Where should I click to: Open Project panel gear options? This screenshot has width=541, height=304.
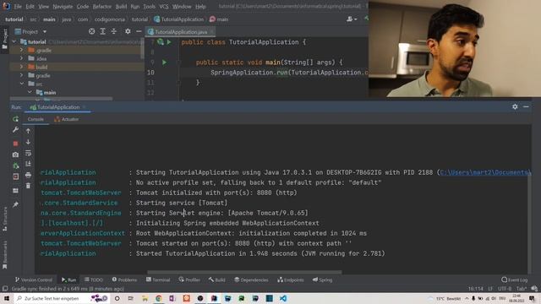point(128,31)
